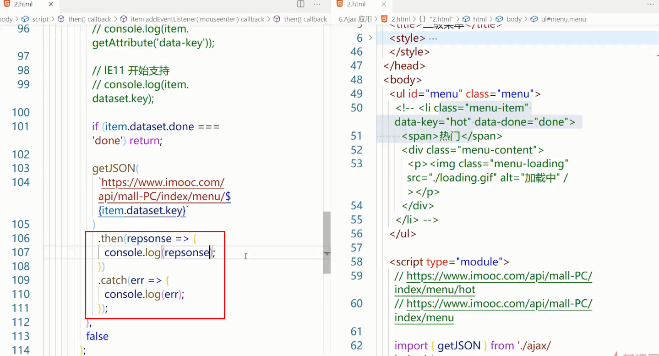The image size is (659, 356).
Task: Click '<div class="menu-content">' line
Action: coord(473,150)
